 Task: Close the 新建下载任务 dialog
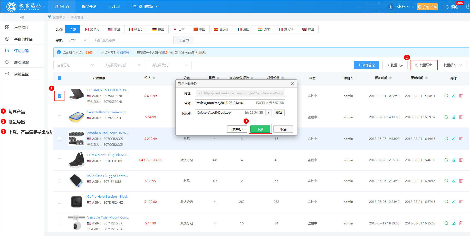tap(292, 84)
